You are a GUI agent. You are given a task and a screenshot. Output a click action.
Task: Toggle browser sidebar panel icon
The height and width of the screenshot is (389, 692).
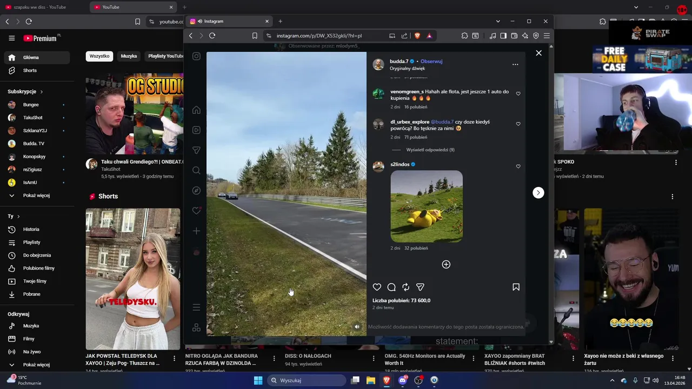(x=503, y=36)
